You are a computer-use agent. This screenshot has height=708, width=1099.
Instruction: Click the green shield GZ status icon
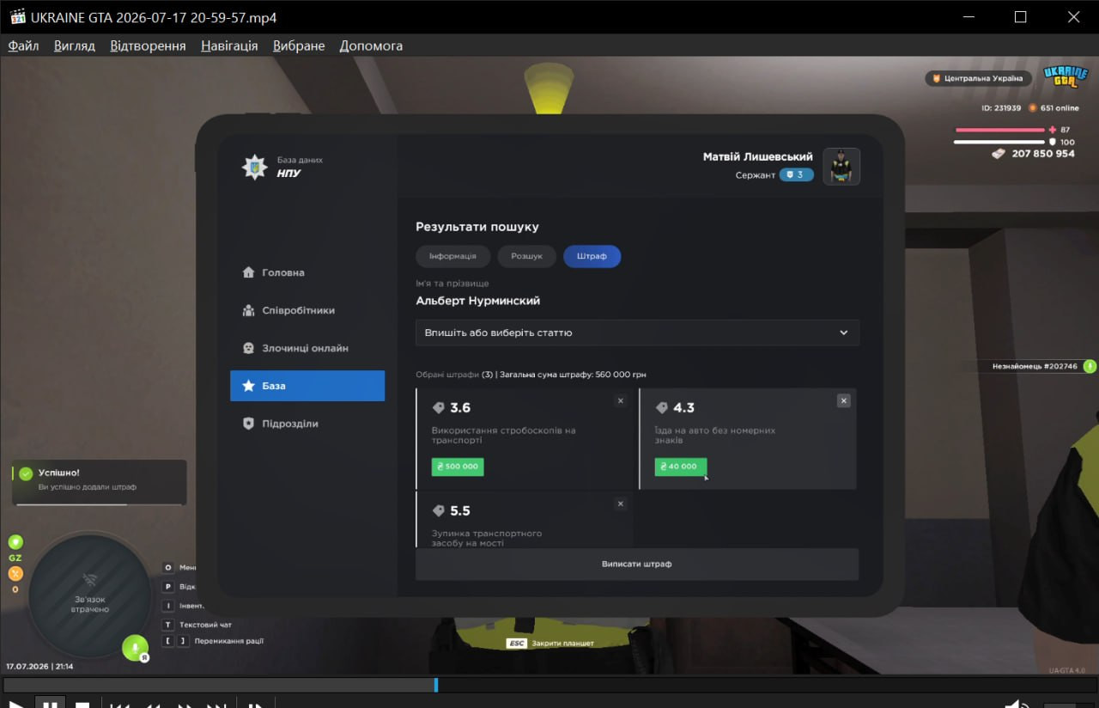(15, 542)
